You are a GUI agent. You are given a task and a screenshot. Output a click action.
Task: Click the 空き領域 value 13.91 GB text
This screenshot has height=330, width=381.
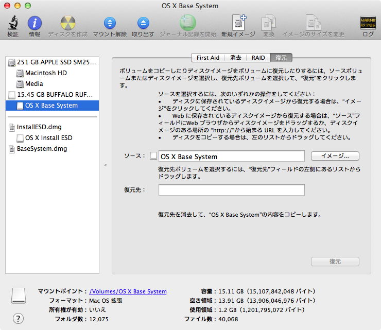(x=267, y=301)
